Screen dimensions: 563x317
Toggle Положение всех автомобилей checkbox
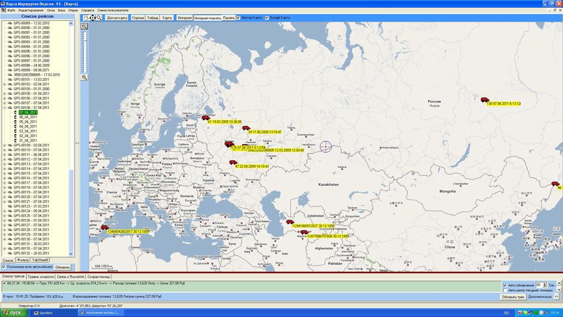(x=4, y=267)
